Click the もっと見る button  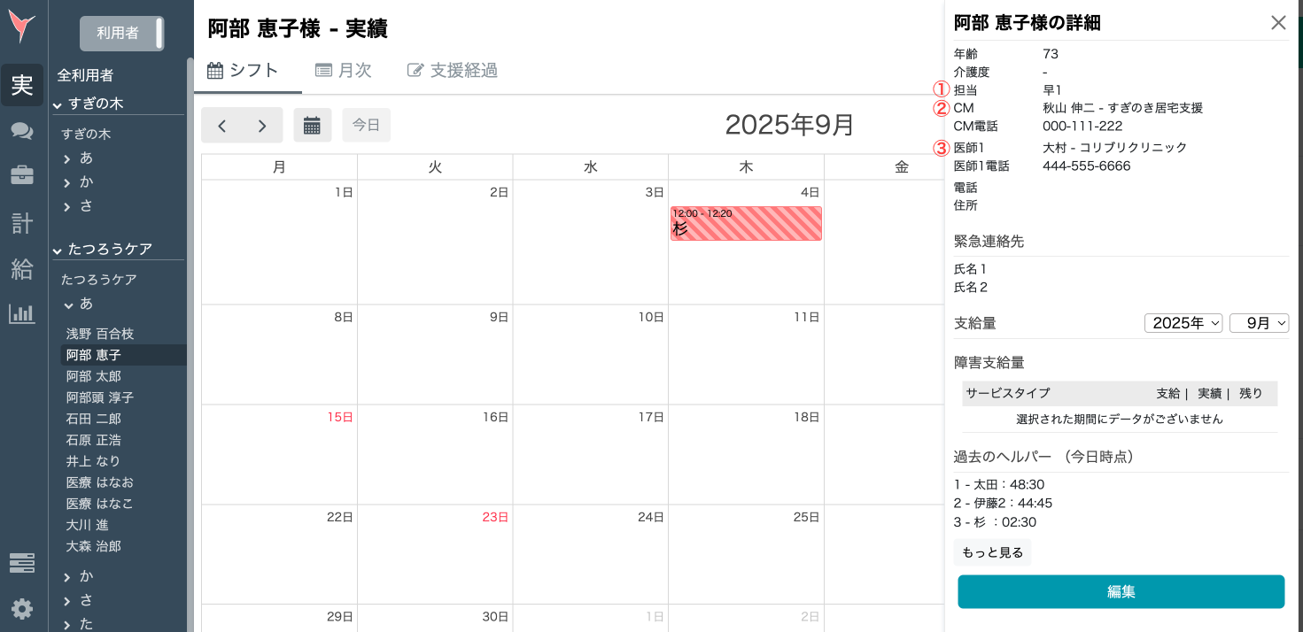992,551
